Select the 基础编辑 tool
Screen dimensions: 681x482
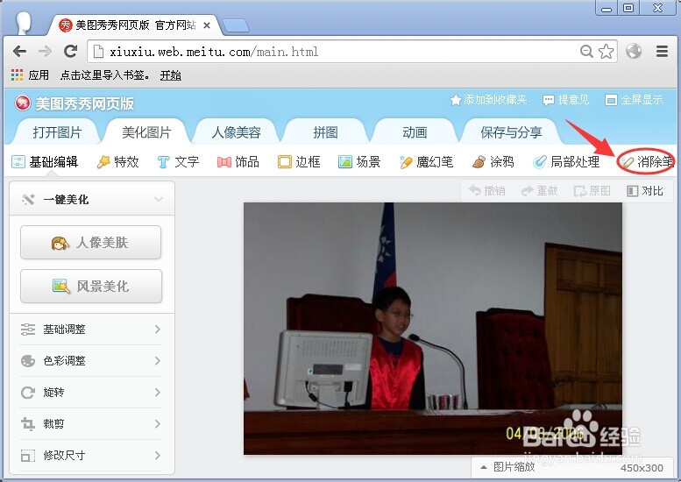45,162
